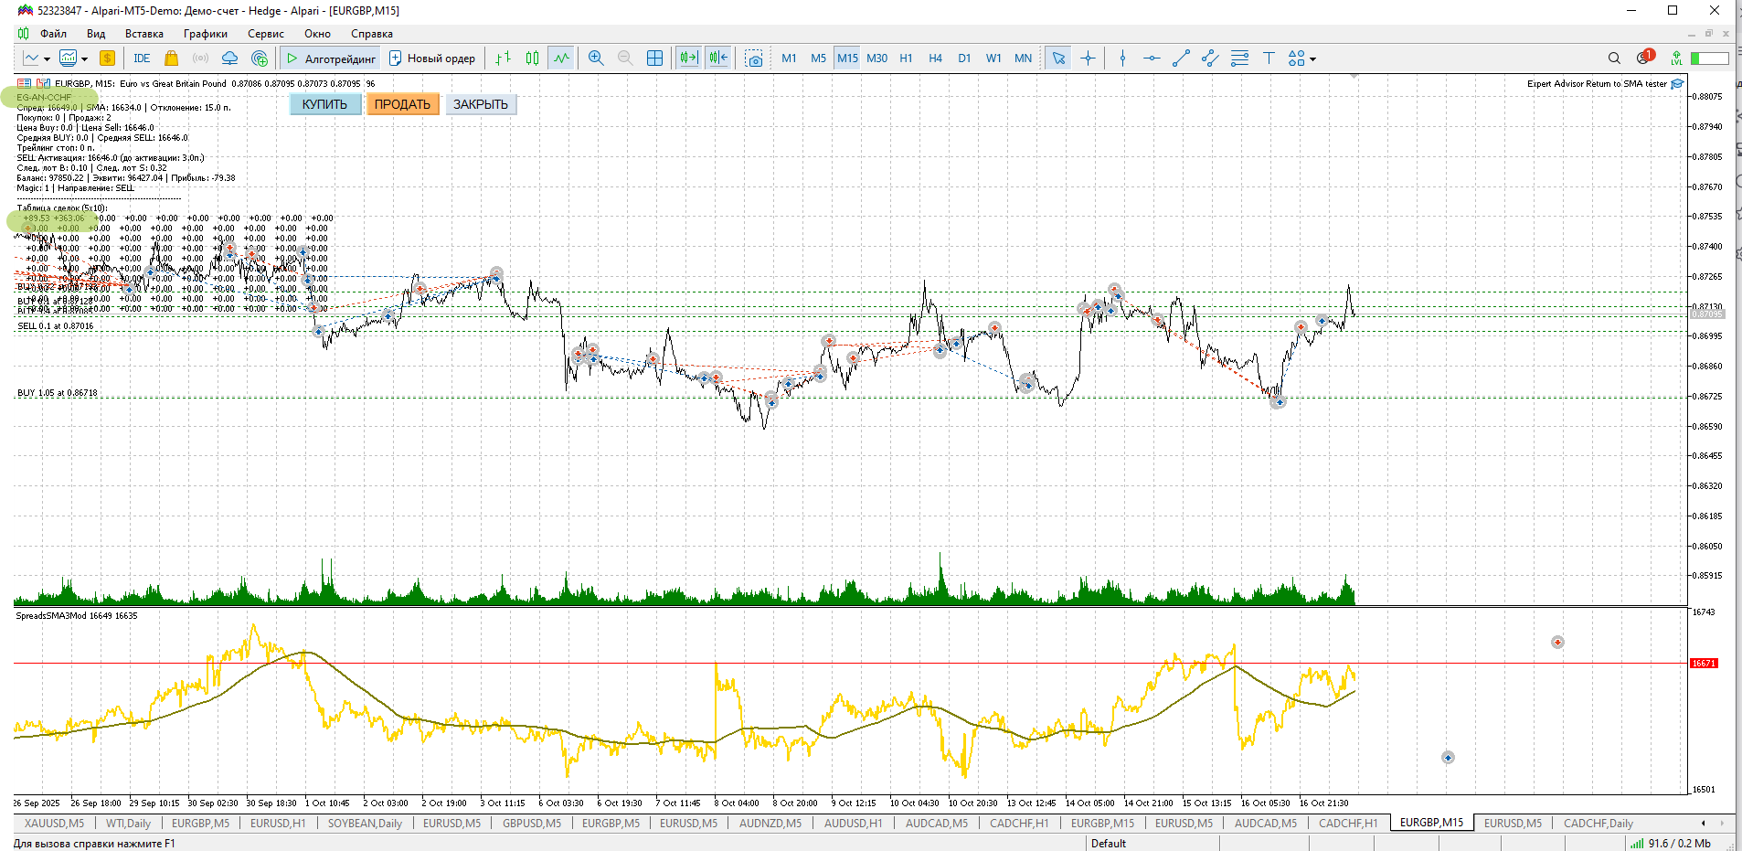This screenshot has width=1742, height=851.
Task: Enable crosshair cursor mode
Action: 1088,59
